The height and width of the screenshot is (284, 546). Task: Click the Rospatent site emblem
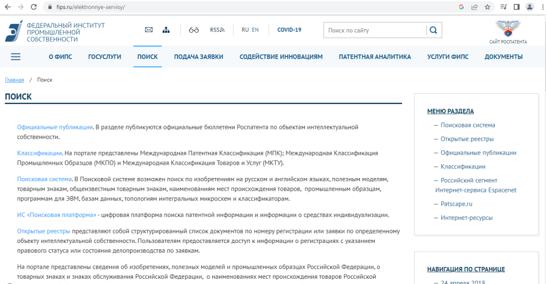pos(508,28)
